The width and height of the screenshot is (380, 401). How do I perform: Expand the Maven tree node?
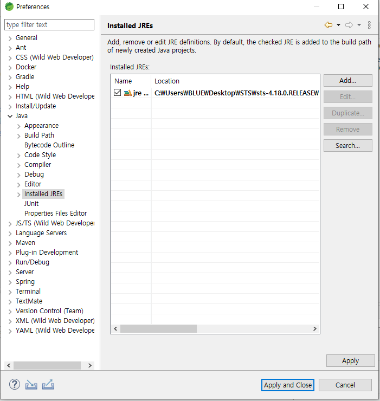pyautogui.click(x=10, y=243)
